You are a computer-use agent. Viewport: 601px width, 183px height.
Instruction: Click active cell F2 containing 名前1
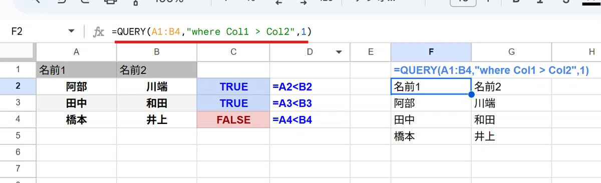(431, 86)
